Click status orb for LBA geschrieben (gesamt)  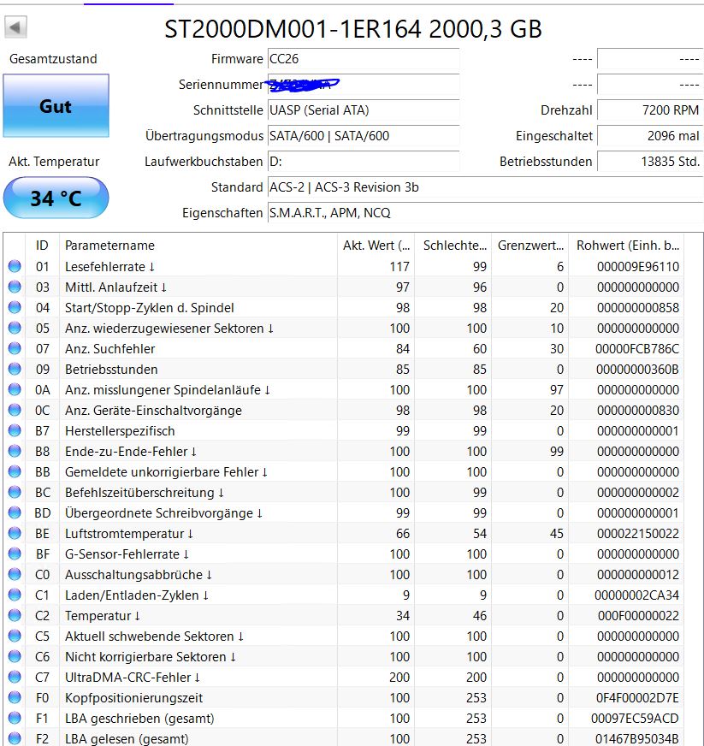coord(15,718)
